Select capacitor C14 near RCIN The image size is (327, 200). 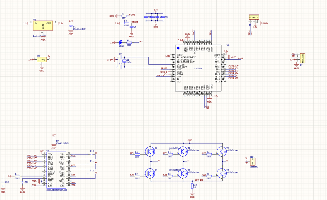click(x=22, y=182)
